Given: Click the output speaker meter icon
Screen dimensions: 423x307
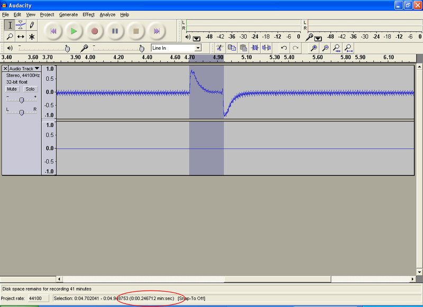Looking at the screenshot, I should pyautogui.click(x=188, y=37).
